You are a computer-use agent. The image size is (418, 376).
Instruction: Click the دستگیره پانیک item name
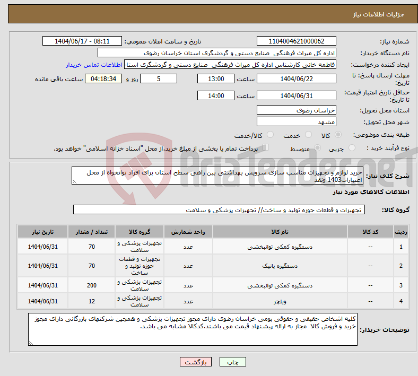click(x=279, y=266)
